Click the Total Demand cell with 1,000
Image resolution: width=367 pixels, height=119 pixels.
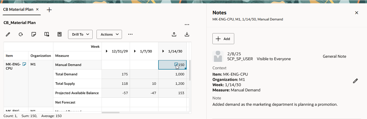click(x=172, y=74)
